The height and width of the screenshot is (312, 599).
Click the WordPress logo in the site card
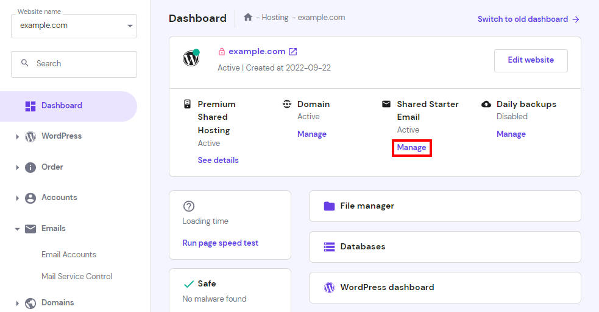coord(191,58)
